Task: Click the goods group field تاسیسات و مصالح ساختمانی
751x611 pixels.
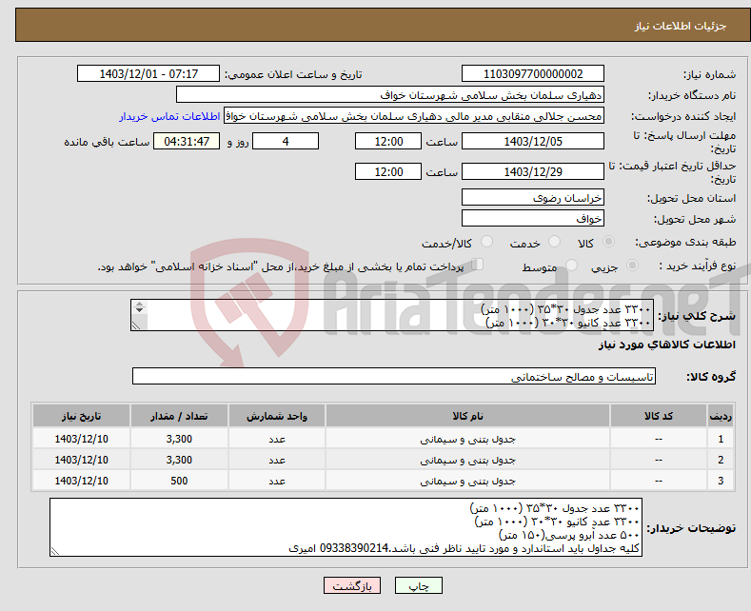Action: point(394,376)
